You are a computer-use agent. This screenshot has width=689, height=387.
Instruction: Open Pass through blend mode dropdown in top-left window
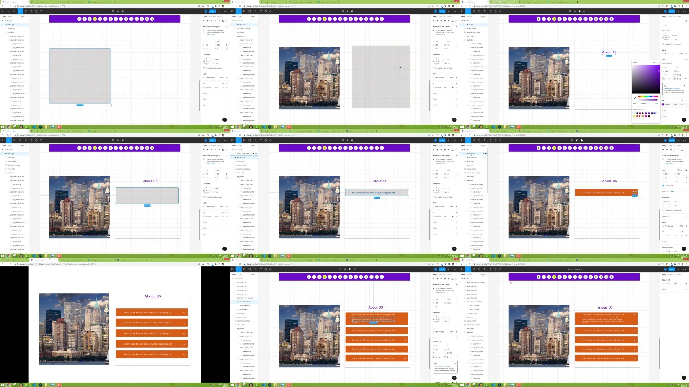pyautogui.click(x=210, y=78)
